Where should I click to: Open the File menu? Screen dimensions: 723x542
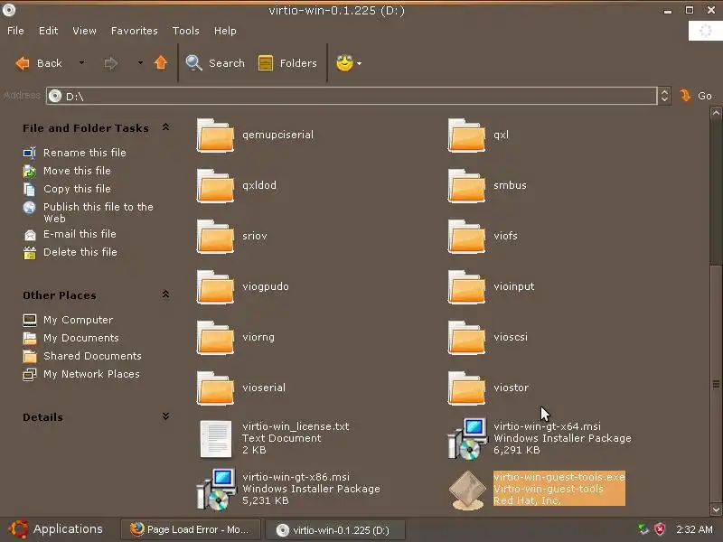pos(15,31)
